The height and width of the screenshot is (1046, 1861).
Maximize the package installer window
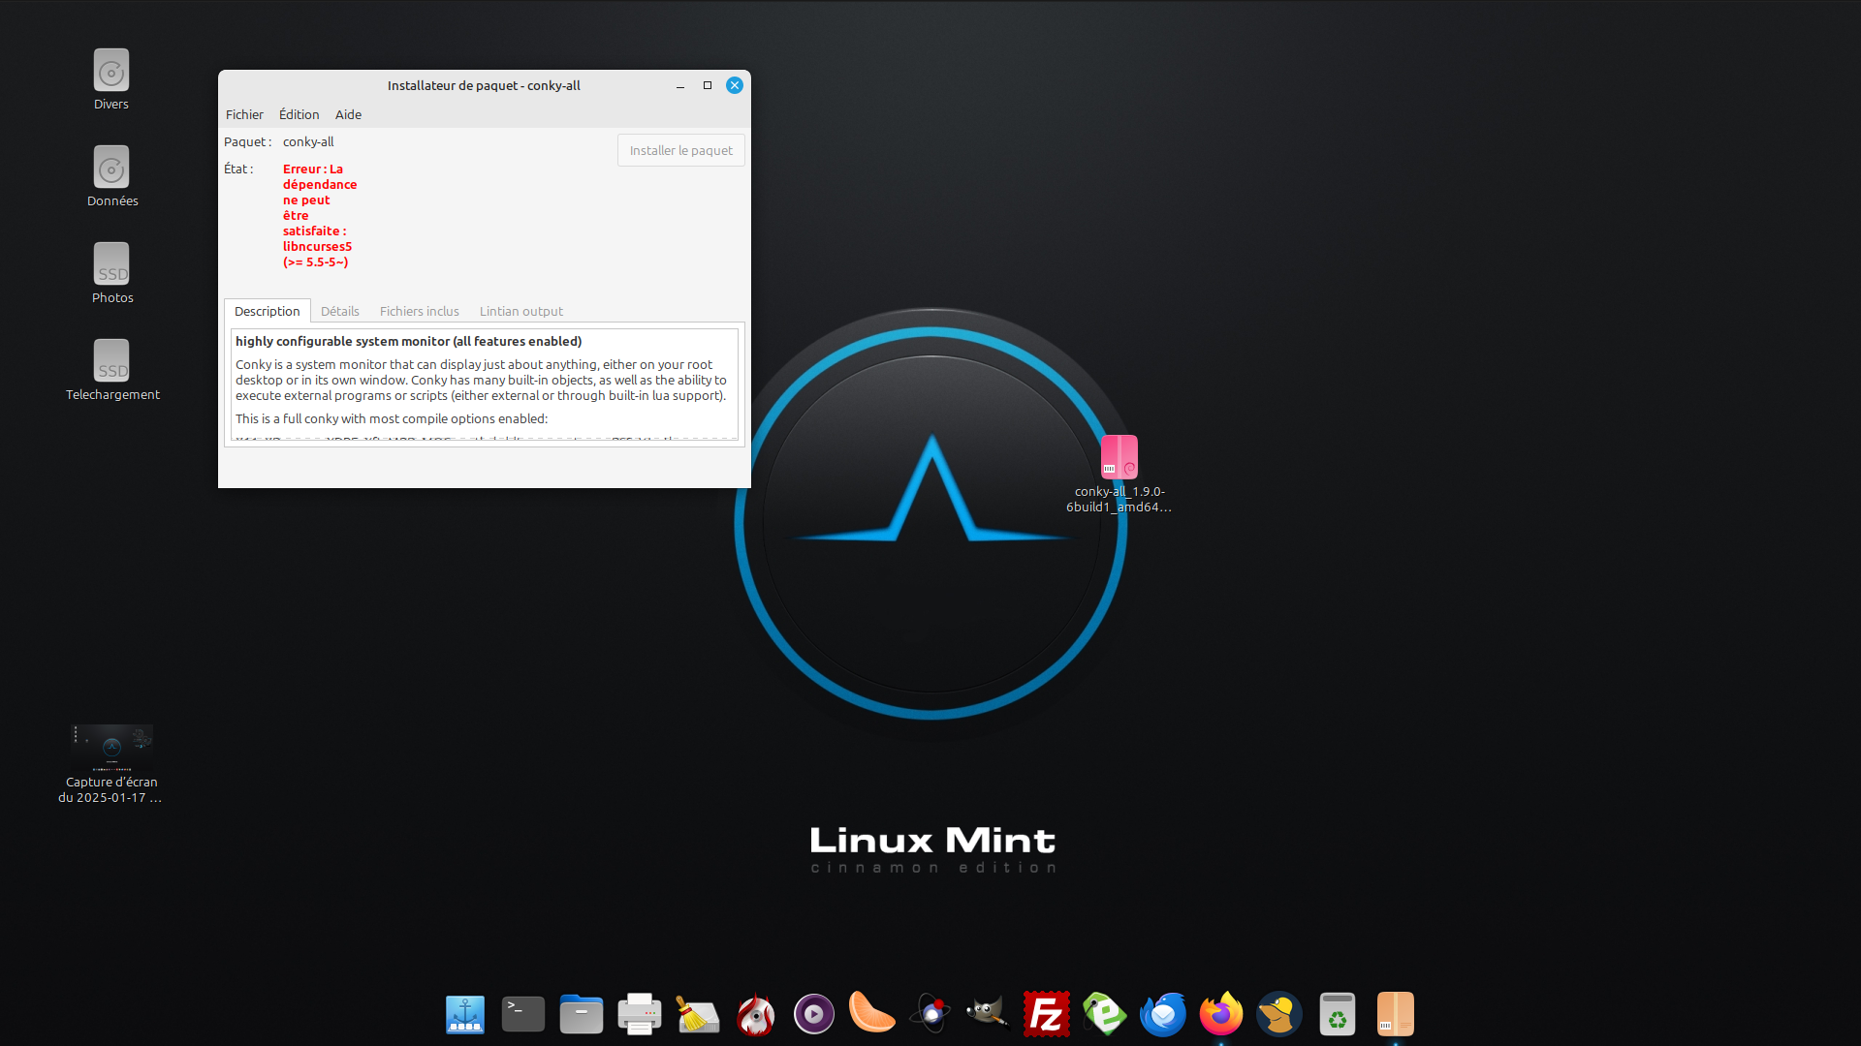point(708,85)
